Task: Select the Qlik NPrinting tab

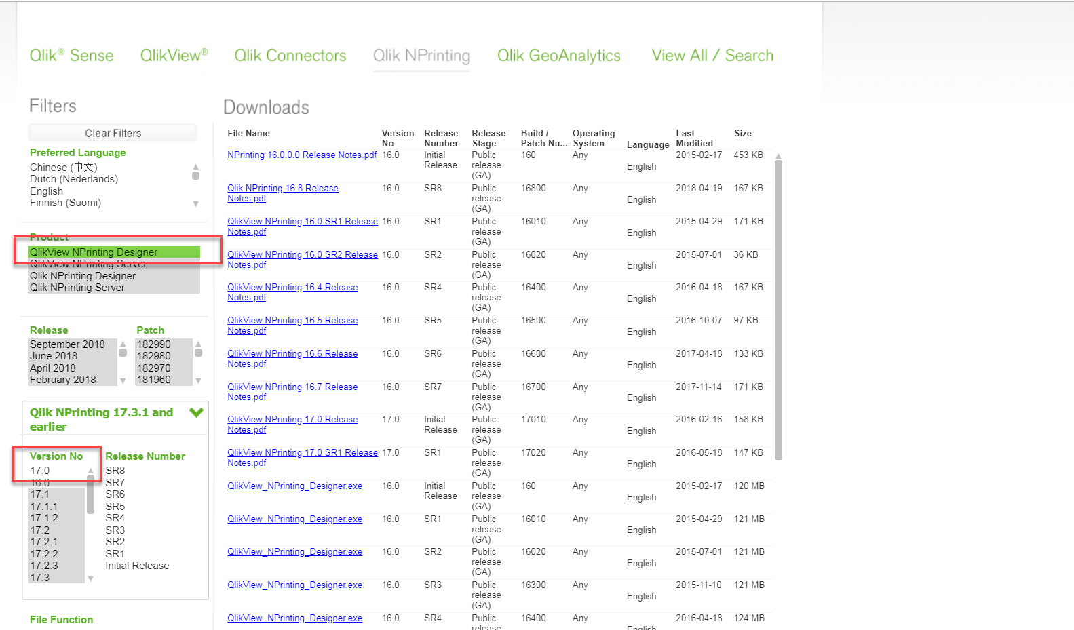Action: [x=421, y=56]
